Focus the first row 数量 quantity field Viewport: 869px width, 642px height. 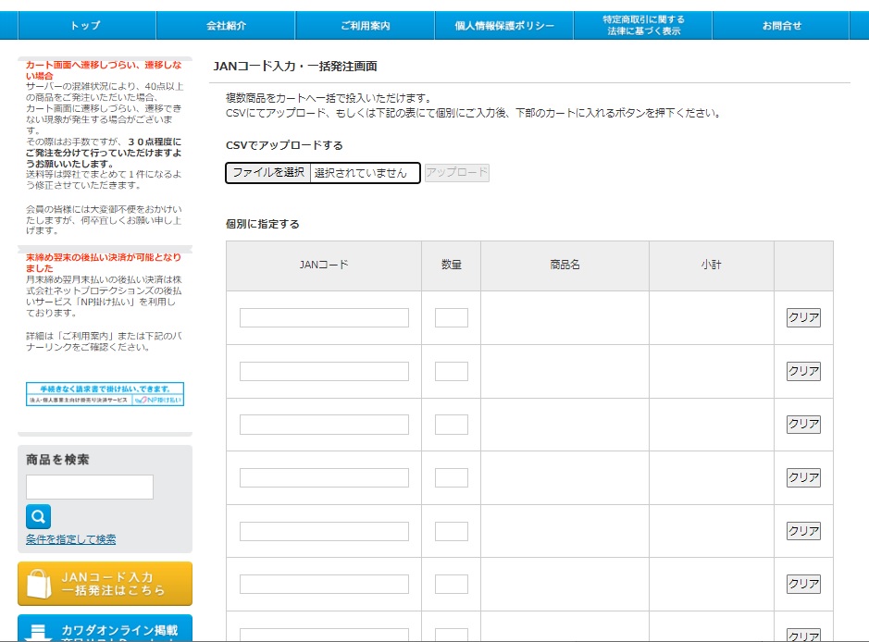click(451, 318)
